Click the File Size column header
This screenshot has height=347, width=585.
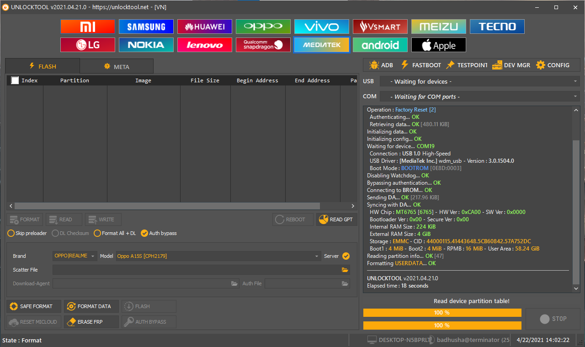coord(205,80)
